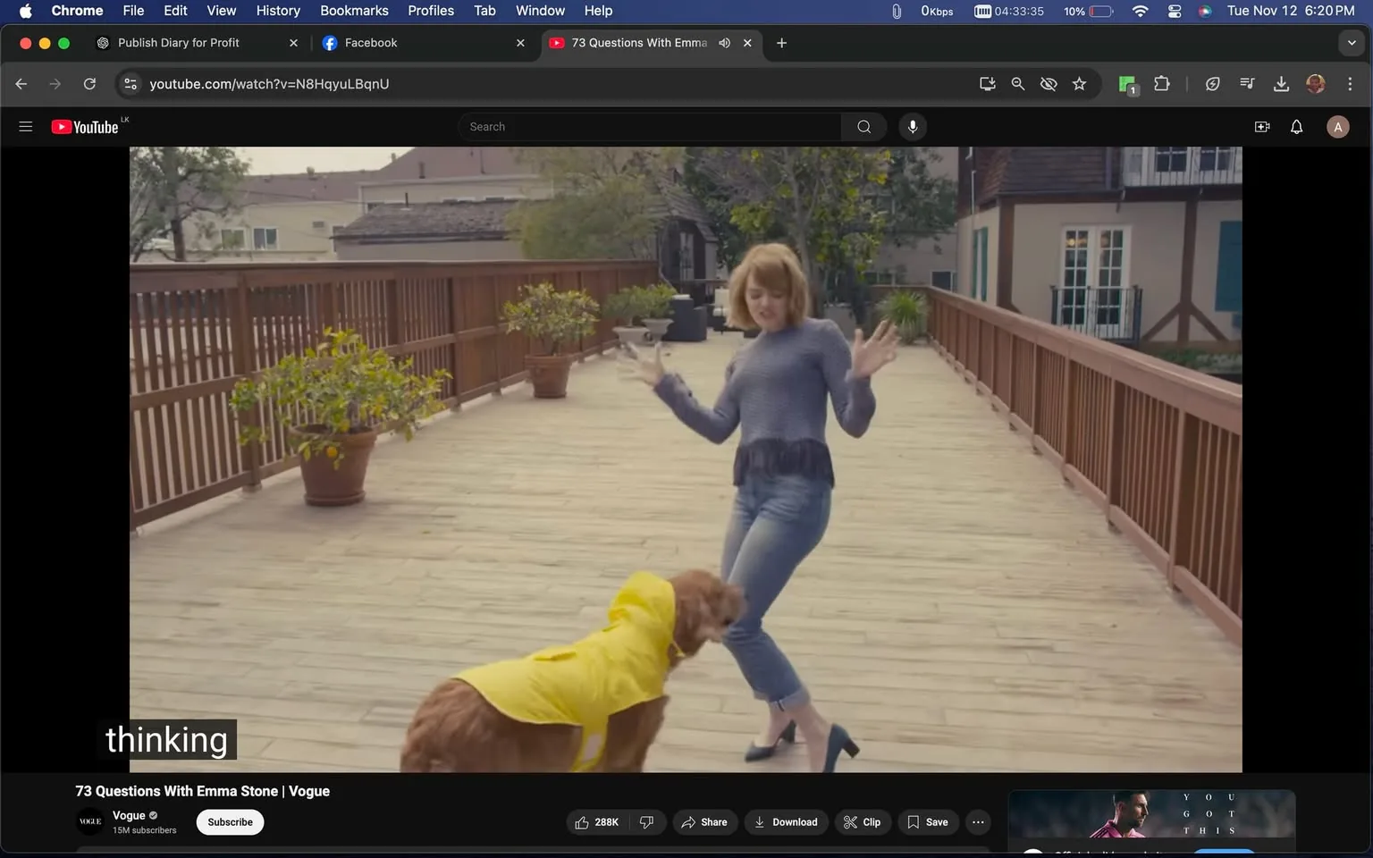Toggle the crossed-eye icon in the address bar
This screenshot has width=1373, height=858.
pos(1048,83)
